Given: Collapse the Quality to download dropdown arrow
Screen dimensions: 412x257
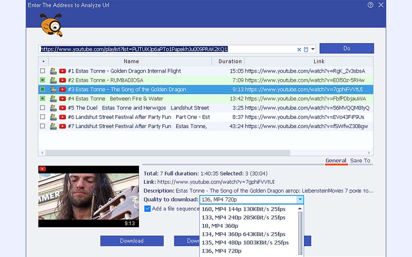Looking at the screenshot, I should 300,200.
